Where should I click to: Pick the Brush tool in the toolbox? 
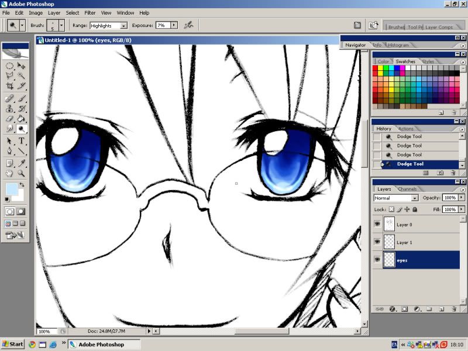pyautogui.click(x=21, y=98)
